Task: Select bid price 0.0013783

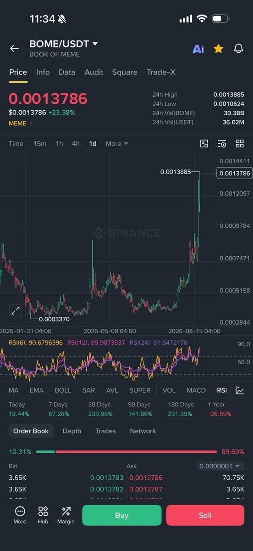Action: pos(107,478)
